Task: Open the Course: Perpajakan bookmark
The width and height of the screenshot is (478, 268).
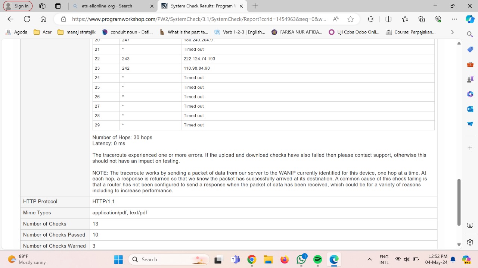Action: [x=411, y=32]
